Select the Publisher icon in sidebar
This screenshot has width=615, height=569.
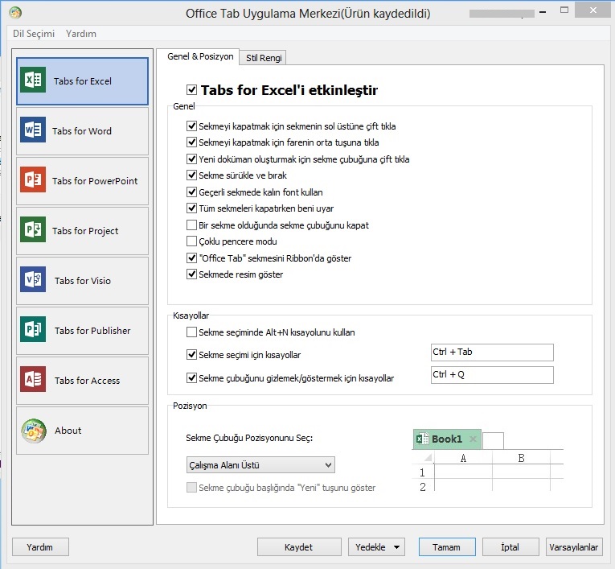[x=33, y=331]
